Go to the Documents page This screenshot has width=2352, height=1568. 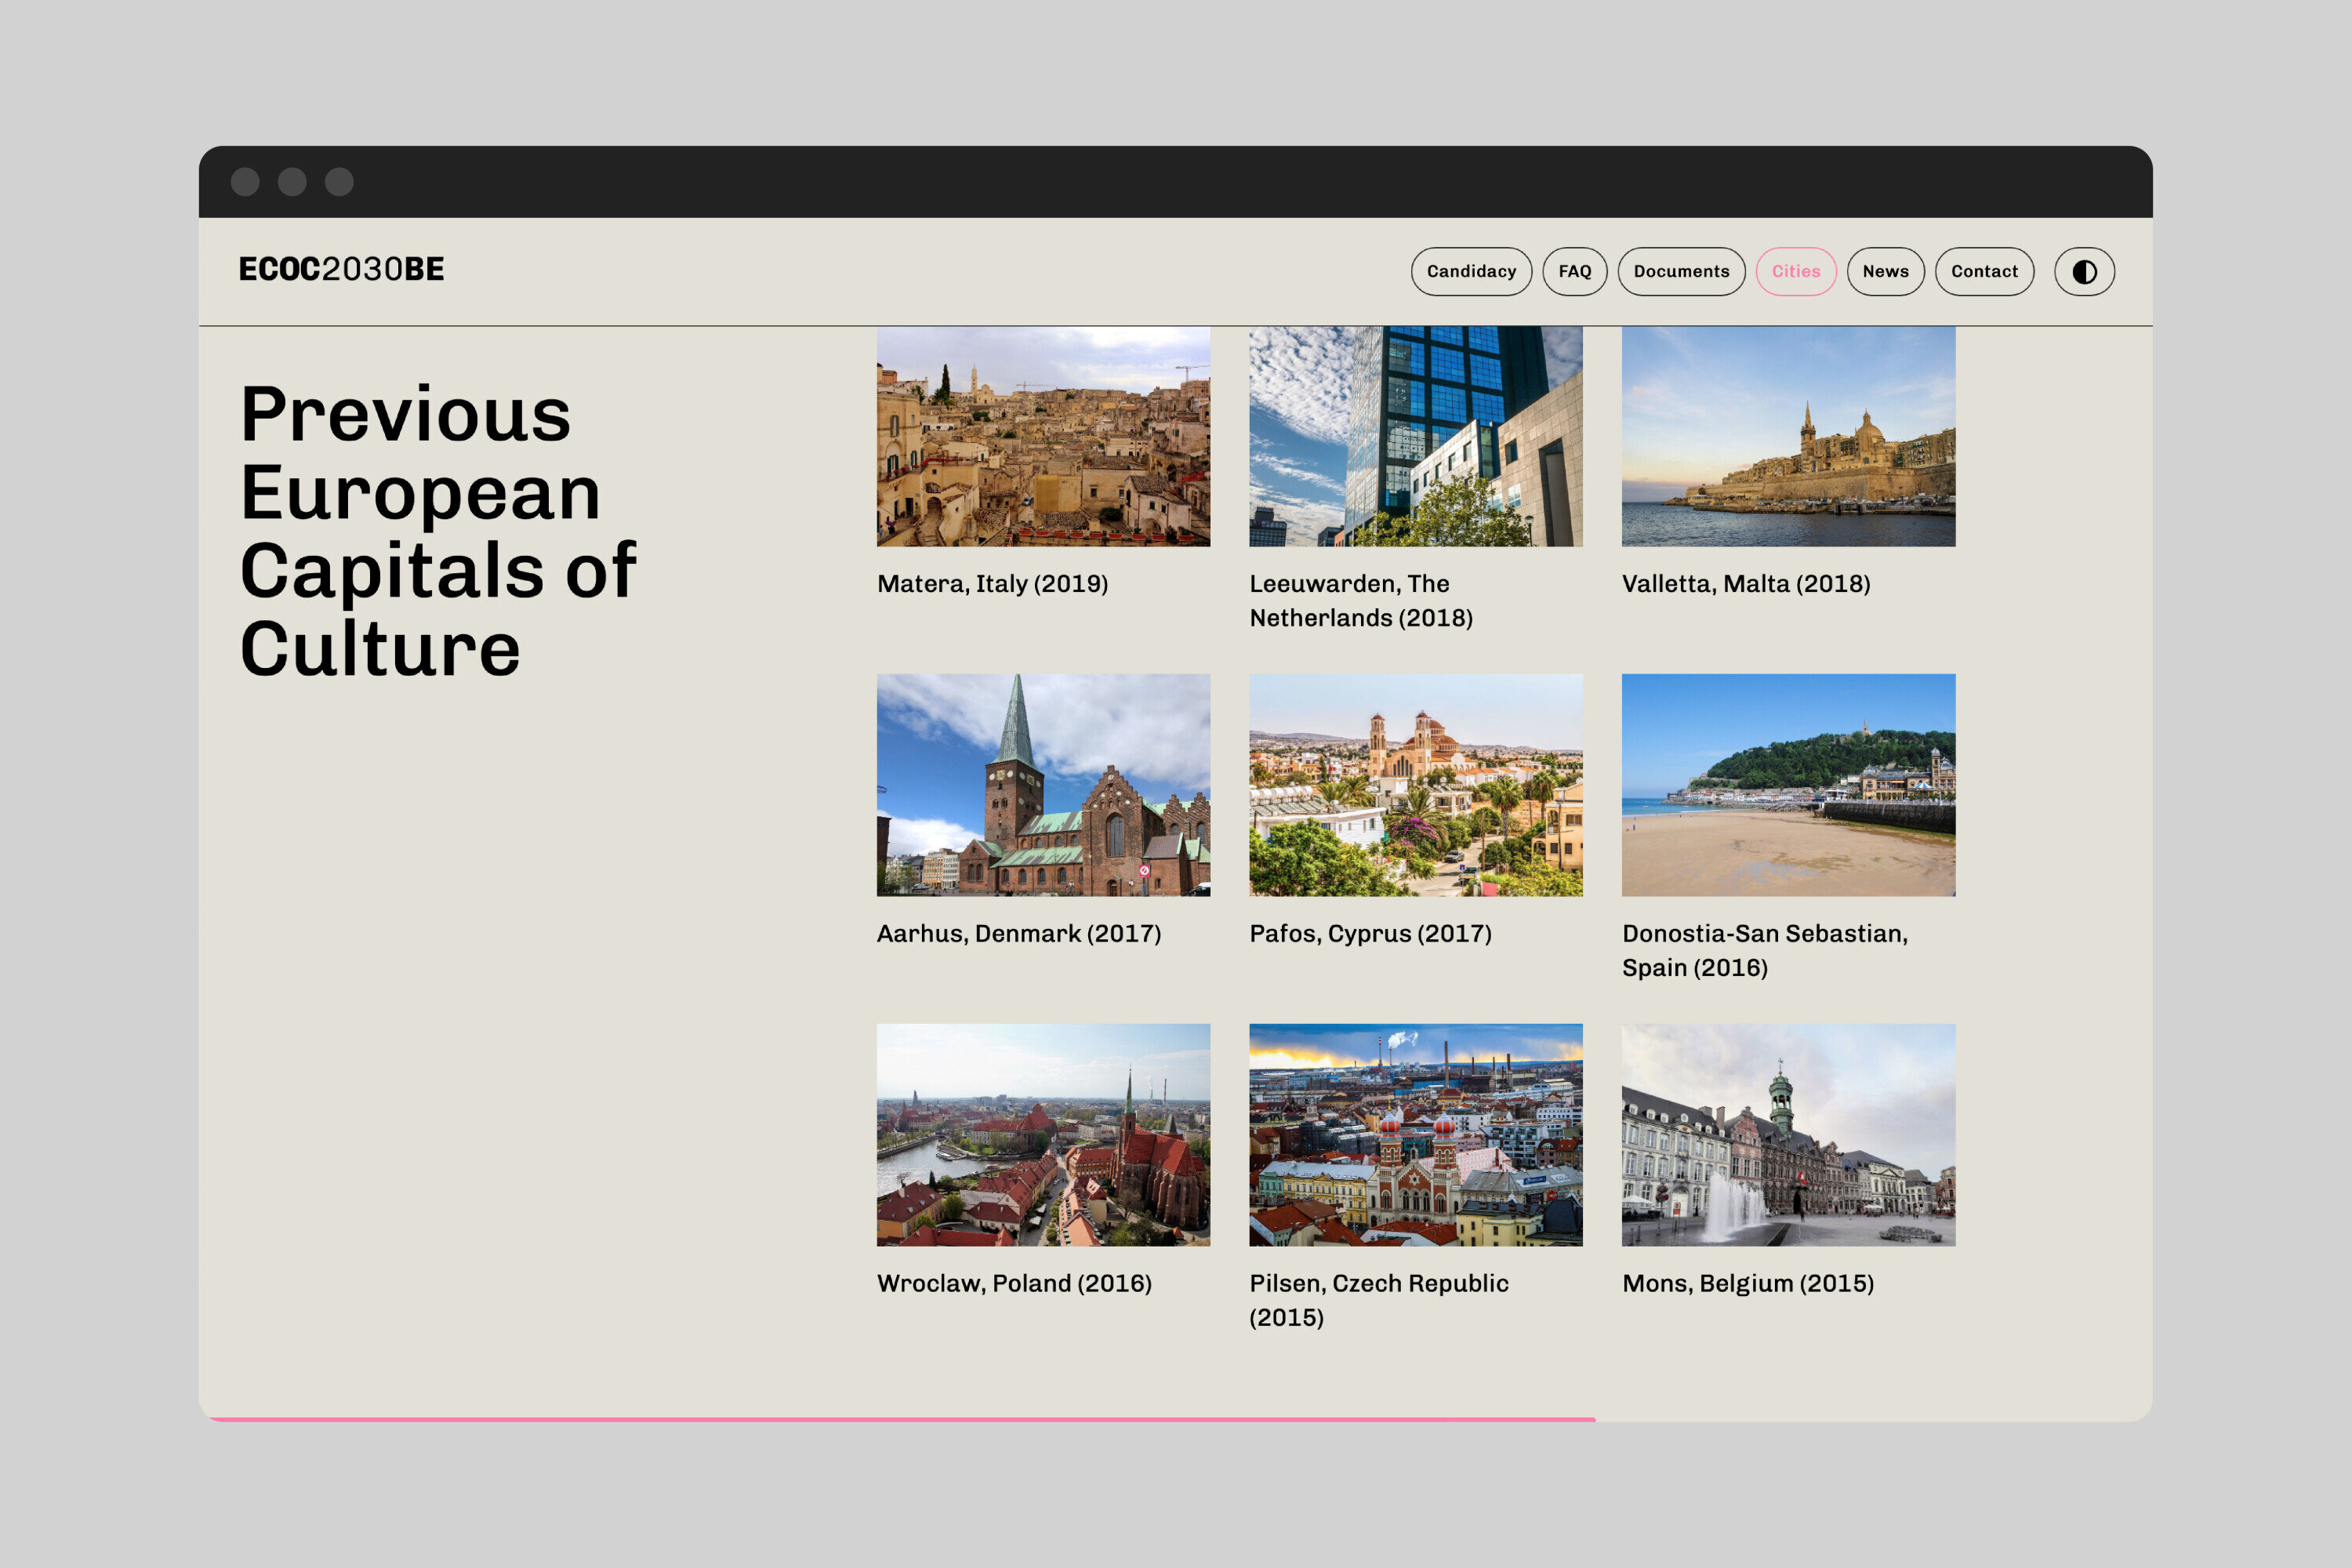click(x=1681, y=271)
